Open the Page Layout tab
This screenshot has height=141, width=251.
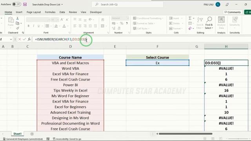(x=34, y=12)
